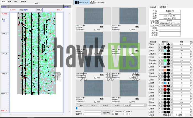
Task: Click first black circle in 垫伤 row
Action: click(165, 102)
